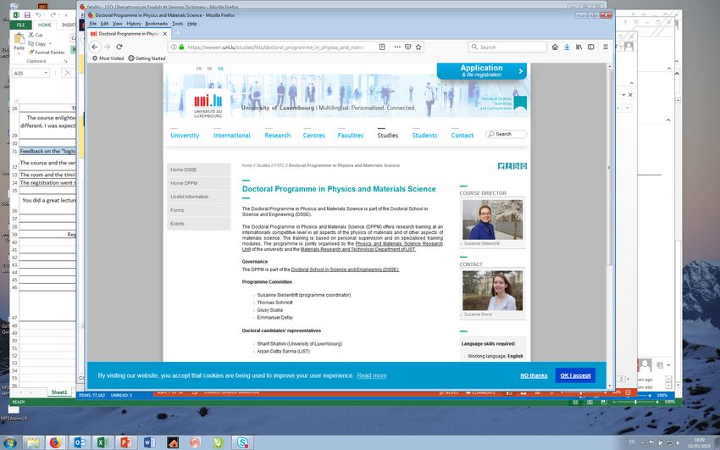720x450 pixels.
Task: Go to Firefox home page icon
Action: 555,47
